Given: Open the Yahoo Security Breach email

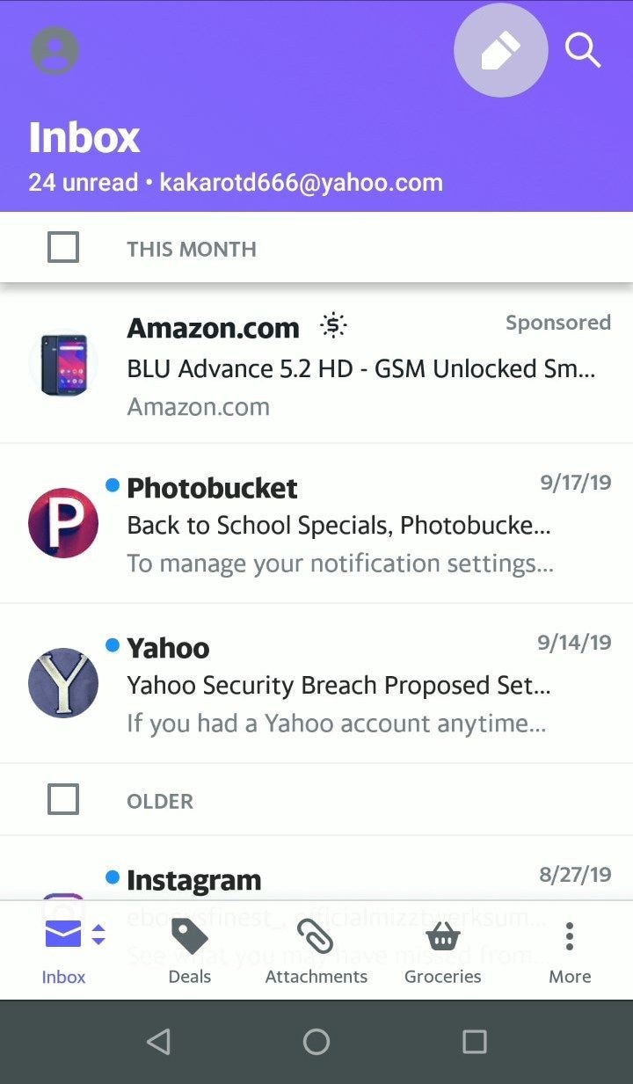Looking at the screenshot, I should (x=338, y=685).
